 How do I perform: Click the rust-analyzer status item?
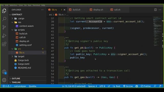20,86
